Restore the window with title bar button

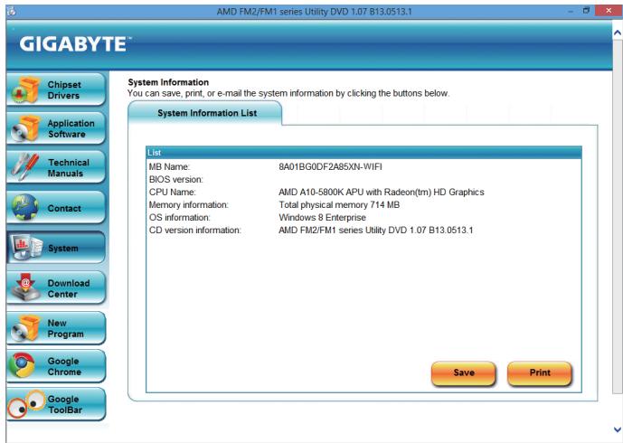(x=587, y=11)
